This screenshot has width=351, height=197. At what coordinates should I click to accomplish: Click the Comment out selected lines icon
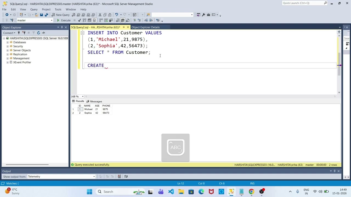(x=134, y=20)
